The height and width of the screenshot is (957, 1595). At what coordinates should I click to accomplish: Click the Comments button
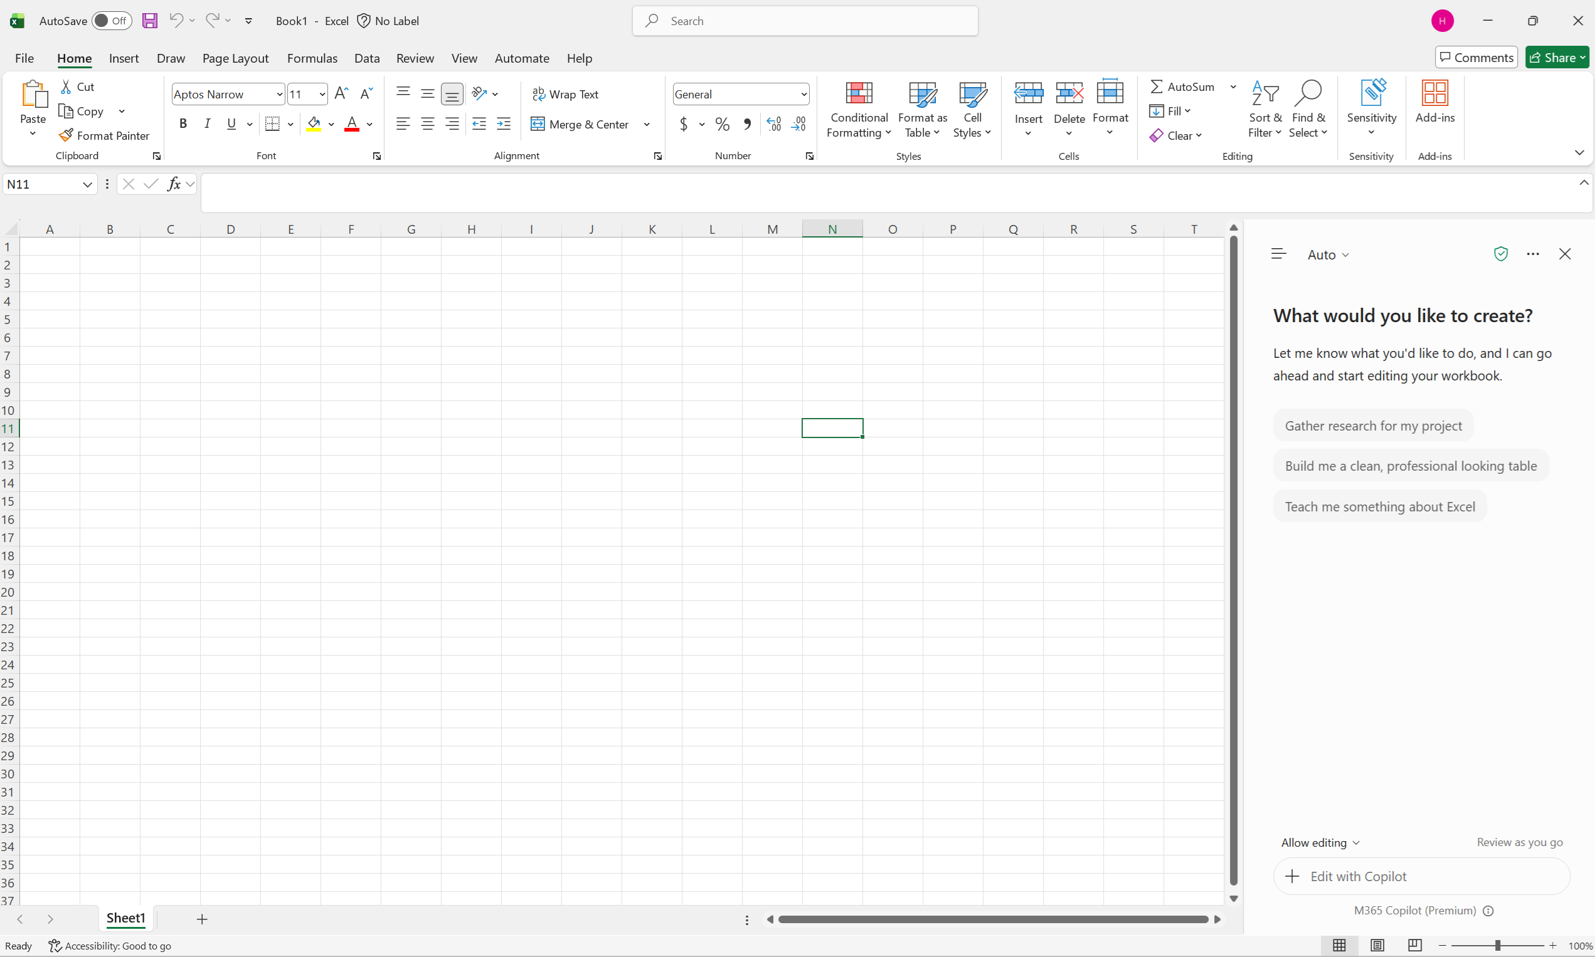1476,58
